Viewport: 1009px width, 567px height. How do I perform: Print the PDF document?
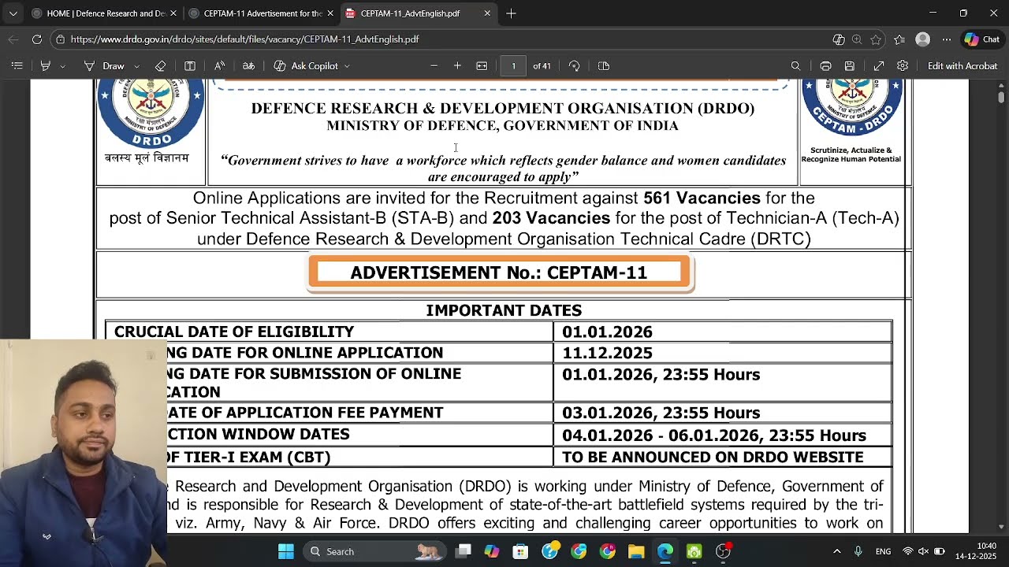point(825,66)
